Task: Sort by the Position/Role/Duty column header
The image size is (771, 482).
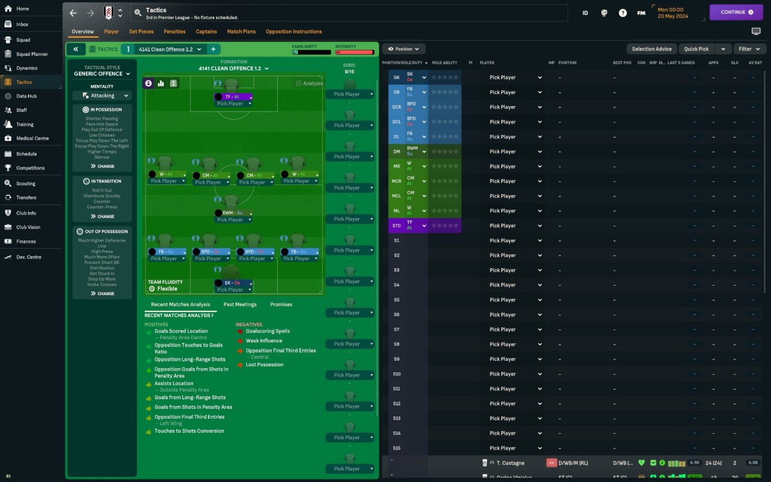Action: 405,63
